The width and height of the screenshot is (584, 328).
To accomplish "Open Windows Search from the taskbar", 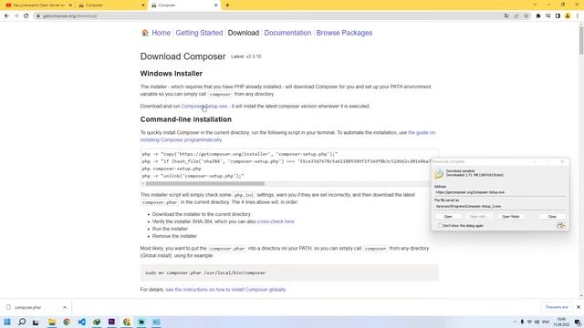I will (x=22, y=322).
